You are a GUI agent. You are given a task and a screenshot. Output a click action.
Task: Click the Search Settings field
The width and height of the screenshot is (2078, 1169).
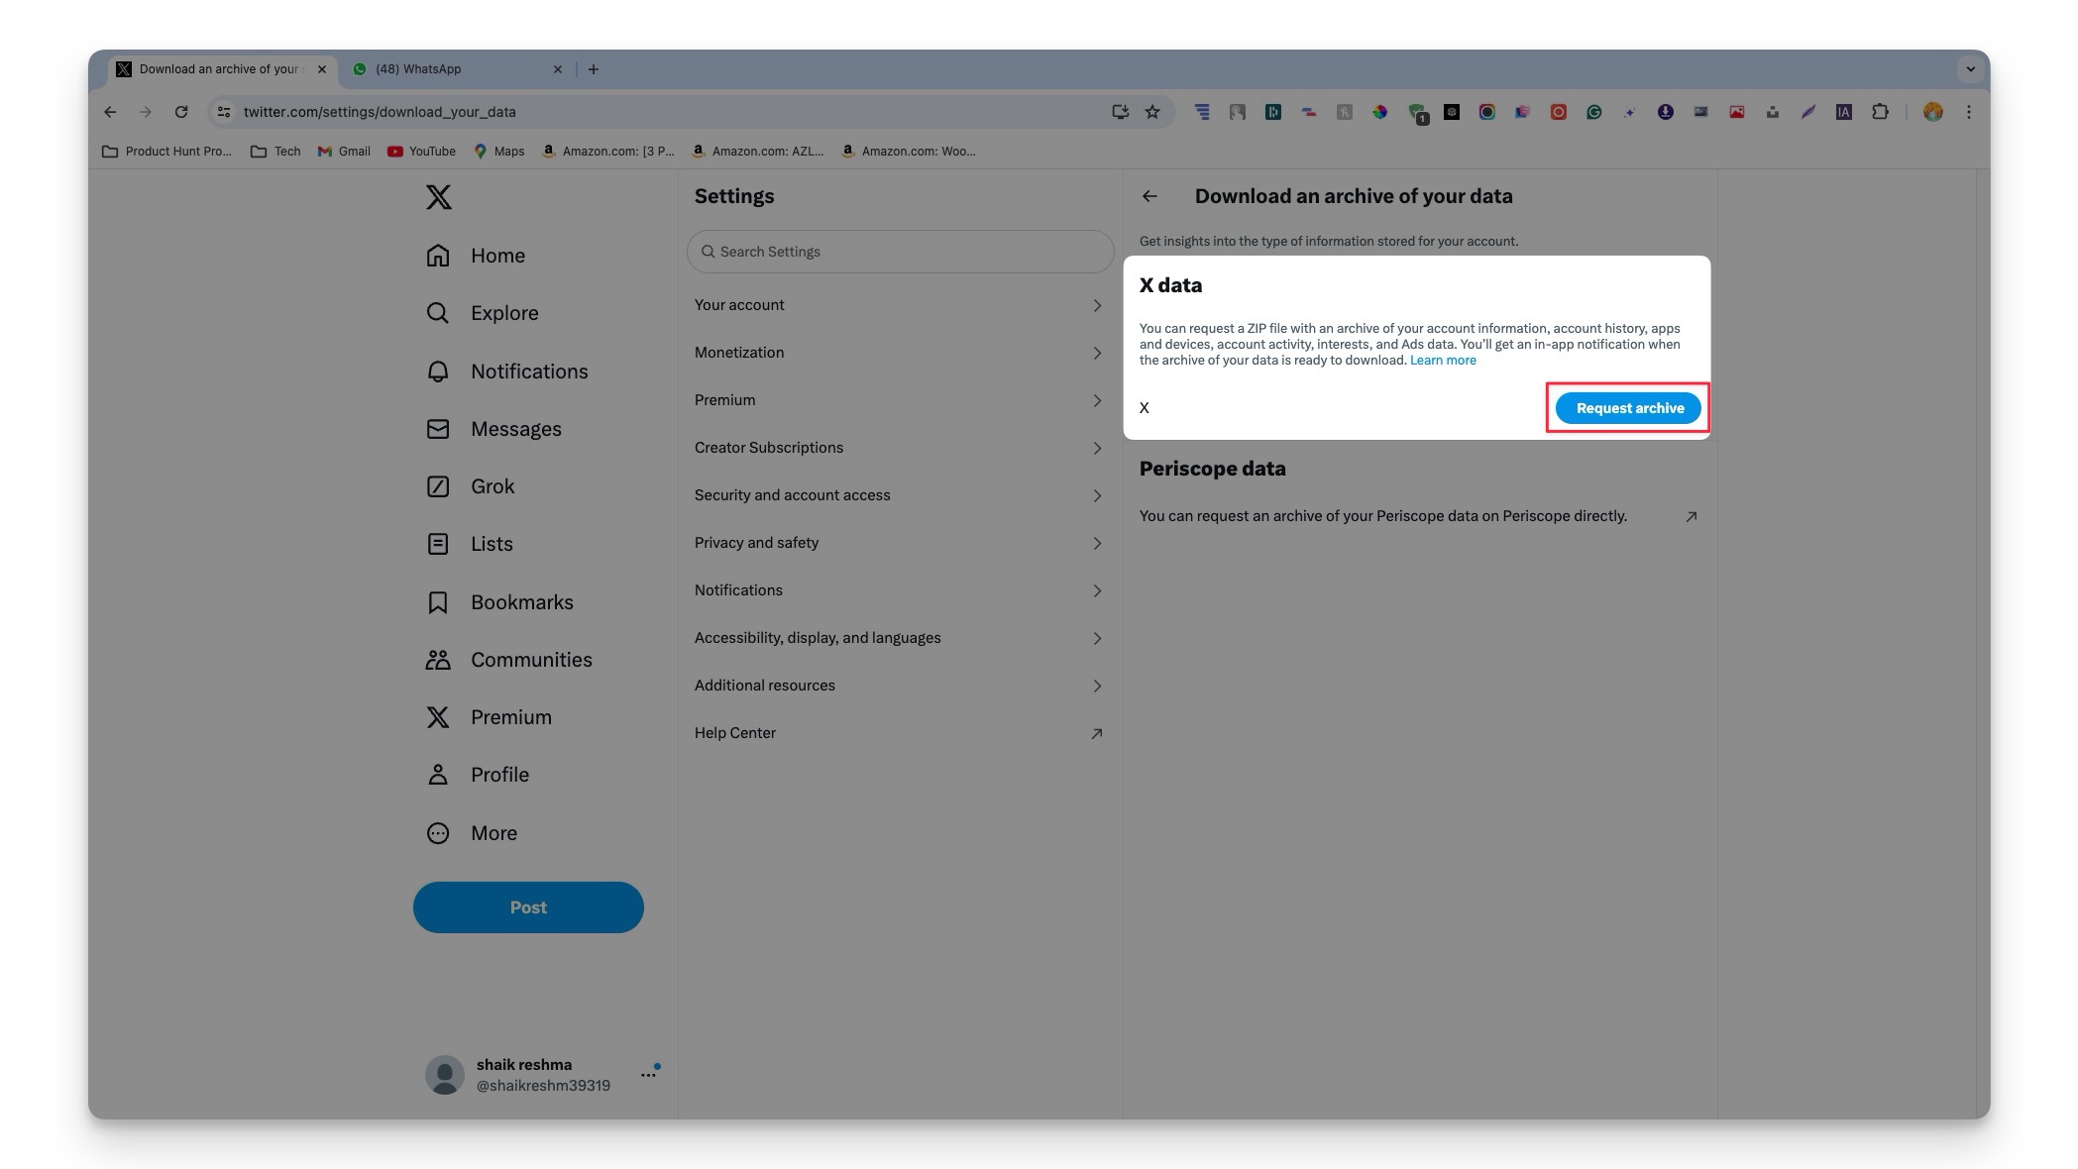coord(900,252)
